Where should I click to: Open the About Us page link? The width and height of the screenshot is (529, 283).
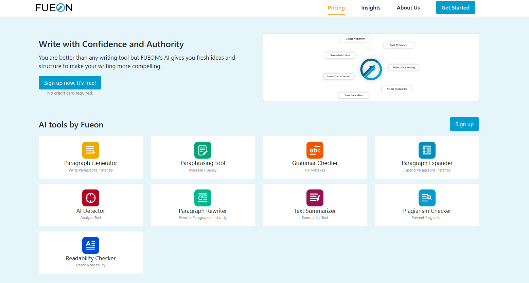(408, 8)
